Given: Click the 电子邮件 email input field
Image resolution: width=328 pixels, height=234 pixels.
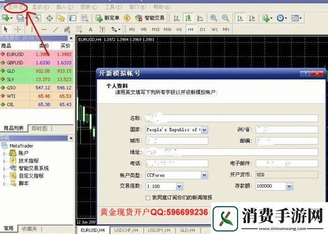Looking at the screenshot, I should (x=287, y=163).
